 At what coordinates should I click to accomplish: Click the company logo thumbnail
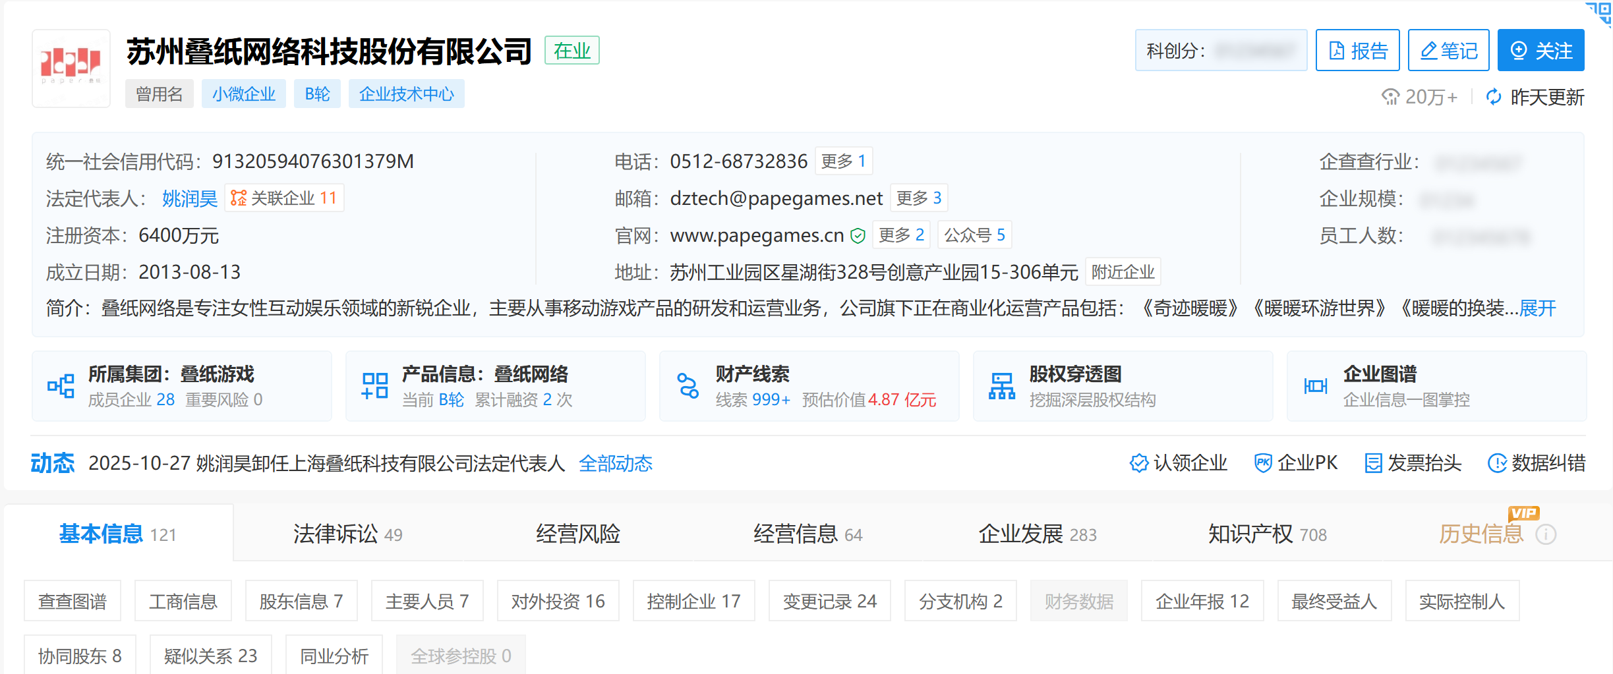pos(71,69)
